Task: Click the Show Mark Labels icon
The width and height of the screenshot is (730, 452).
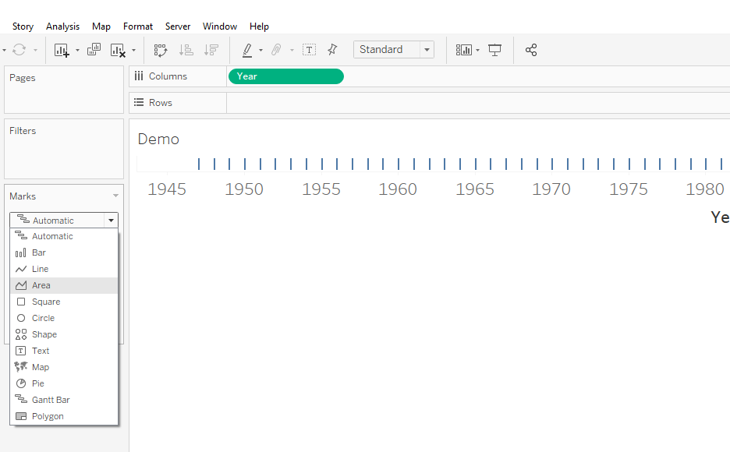Action: (x=309, y=50)
